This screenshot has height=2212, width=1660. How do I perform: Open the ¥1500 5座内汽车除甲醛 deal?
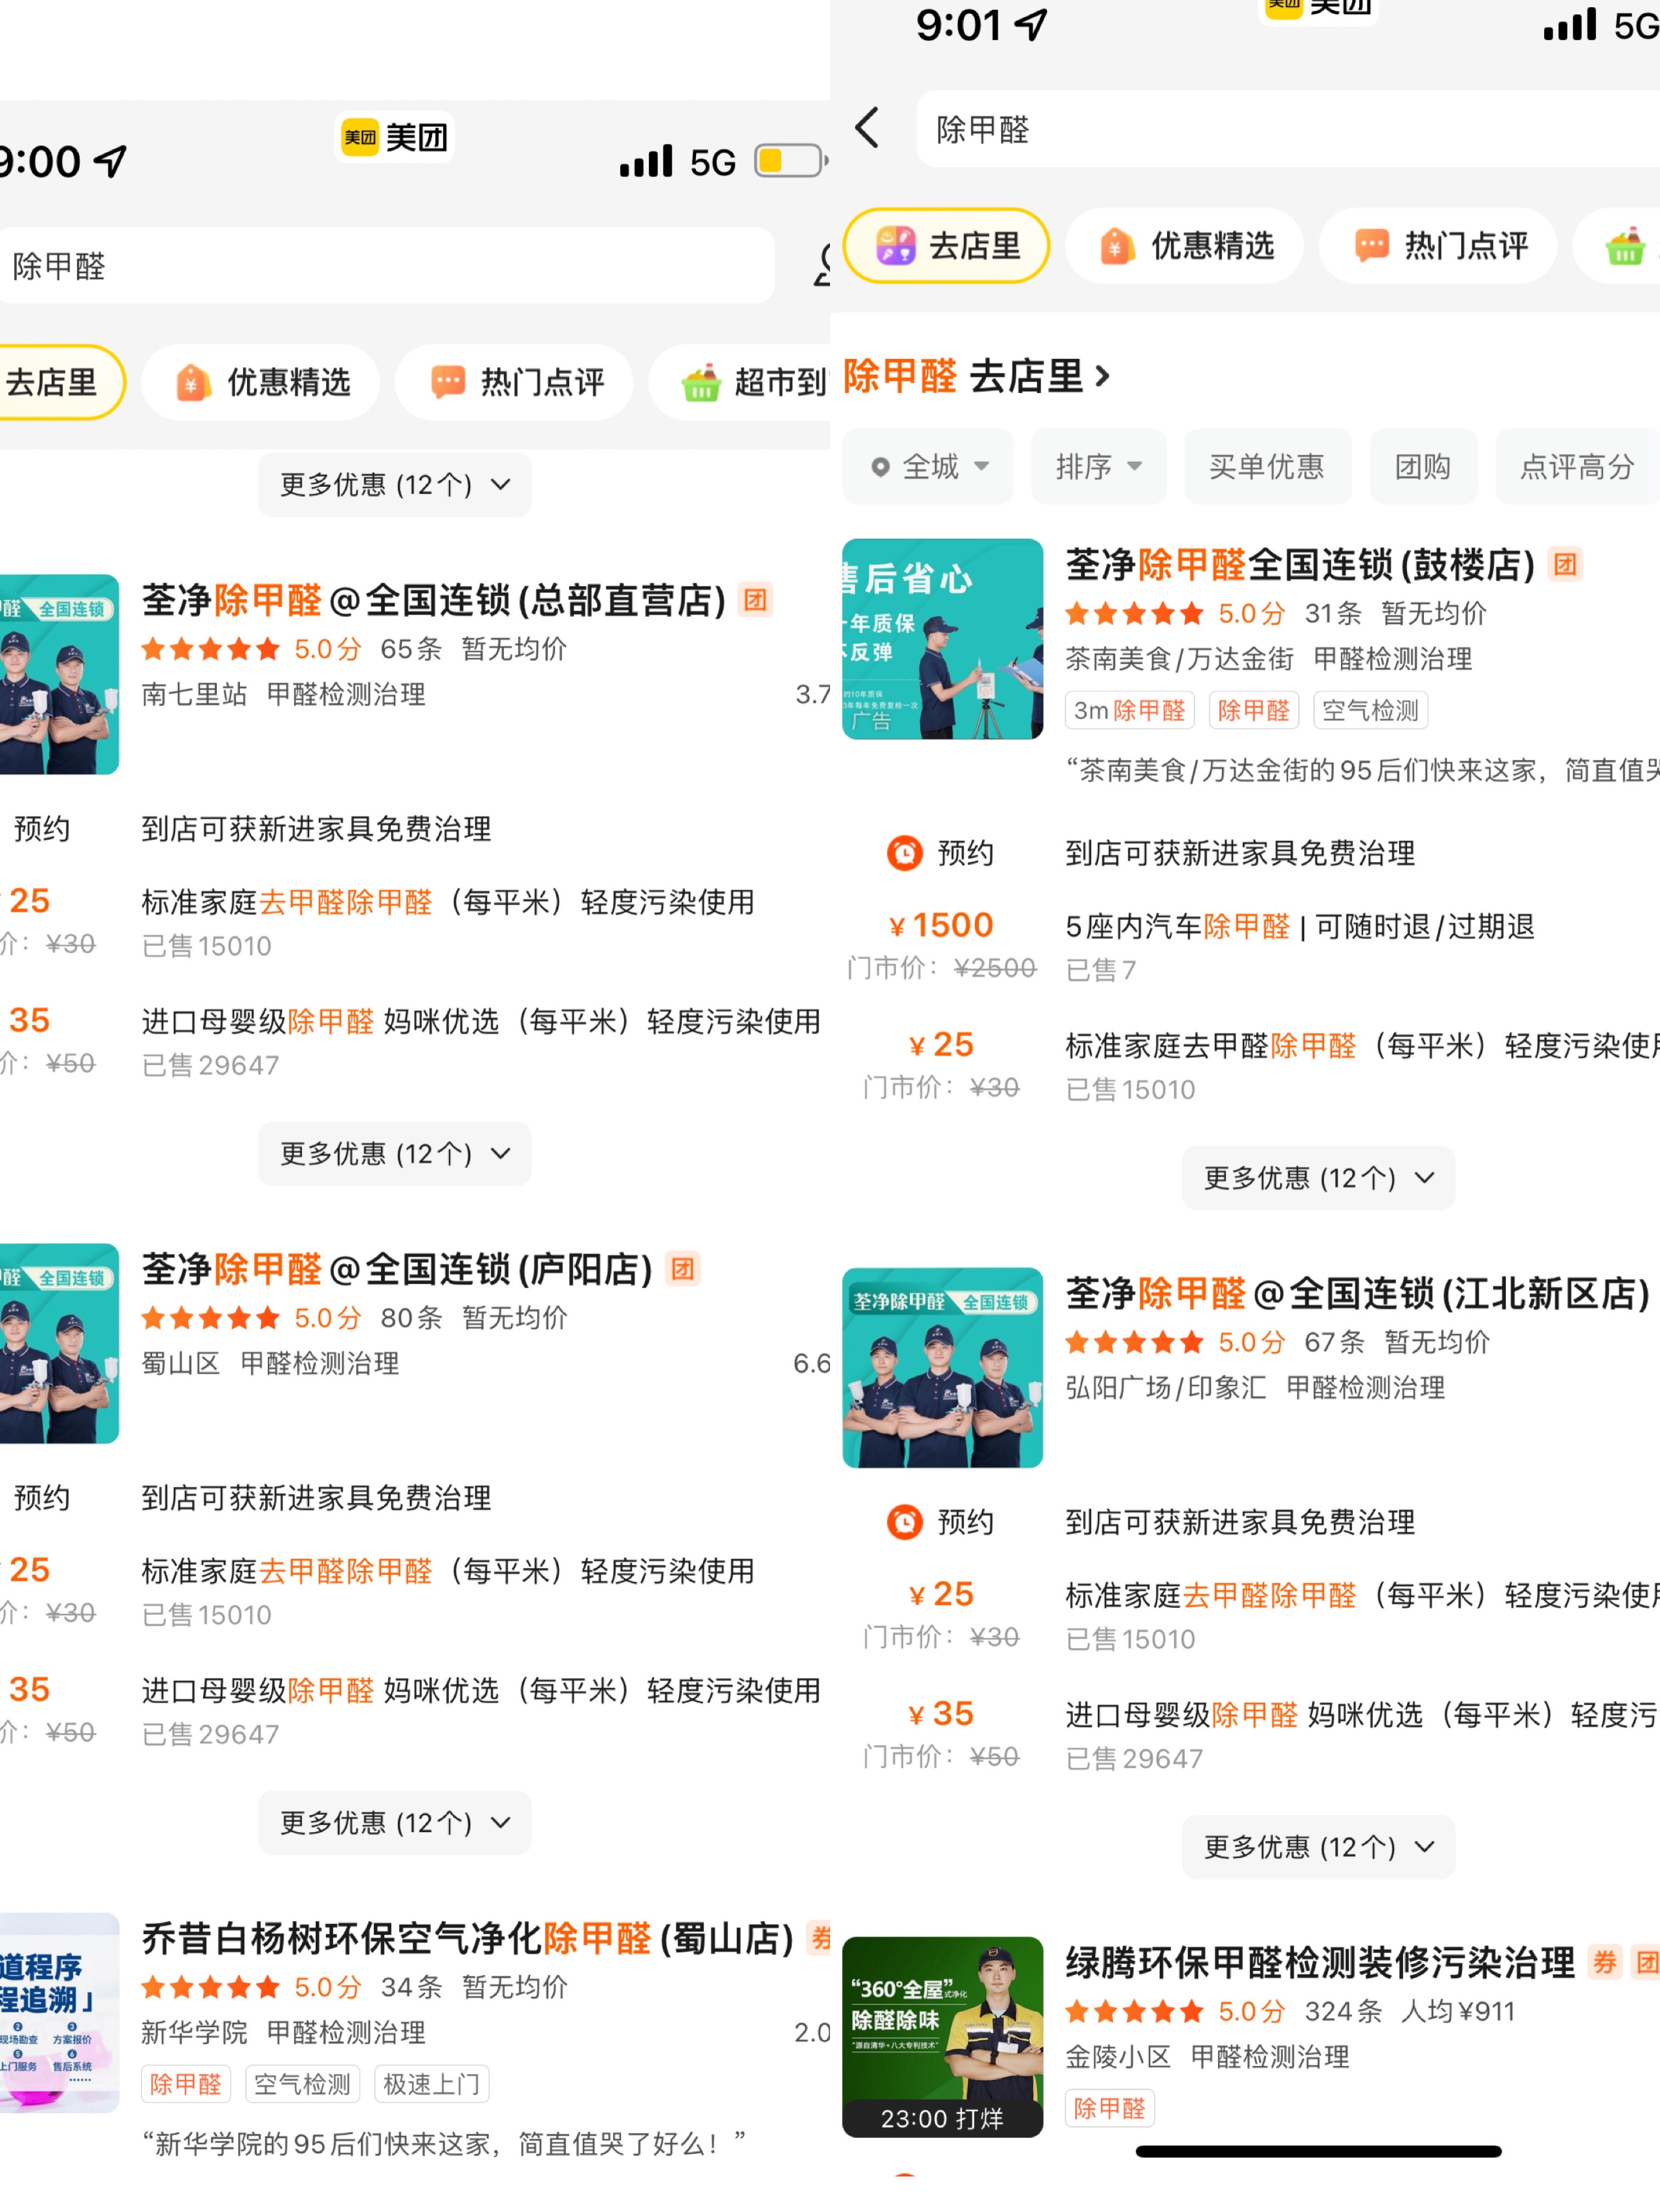[1251, 945]
